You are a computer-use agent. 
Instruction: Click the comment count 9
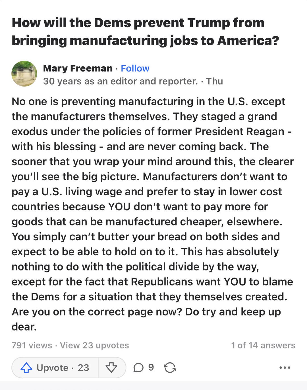tap(151, 367)
